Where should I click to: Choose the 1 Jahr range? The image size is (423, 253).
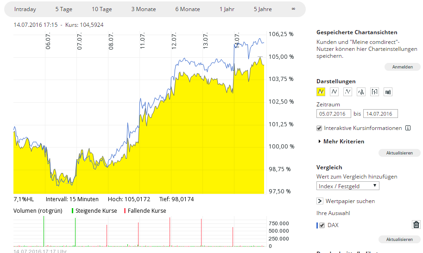(227, 9)
